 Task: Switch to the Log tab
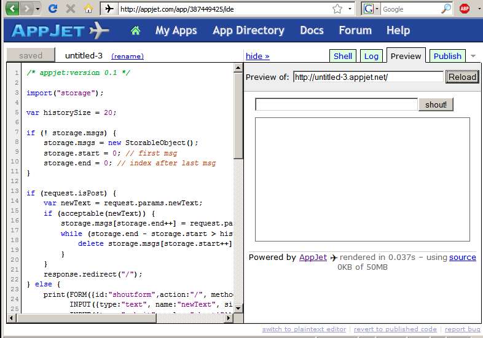click(x=371, y=56)
